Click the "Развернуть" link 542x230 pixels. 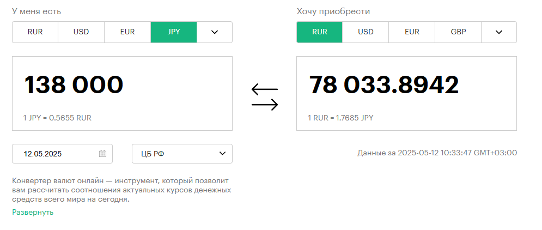pos(33,213)
